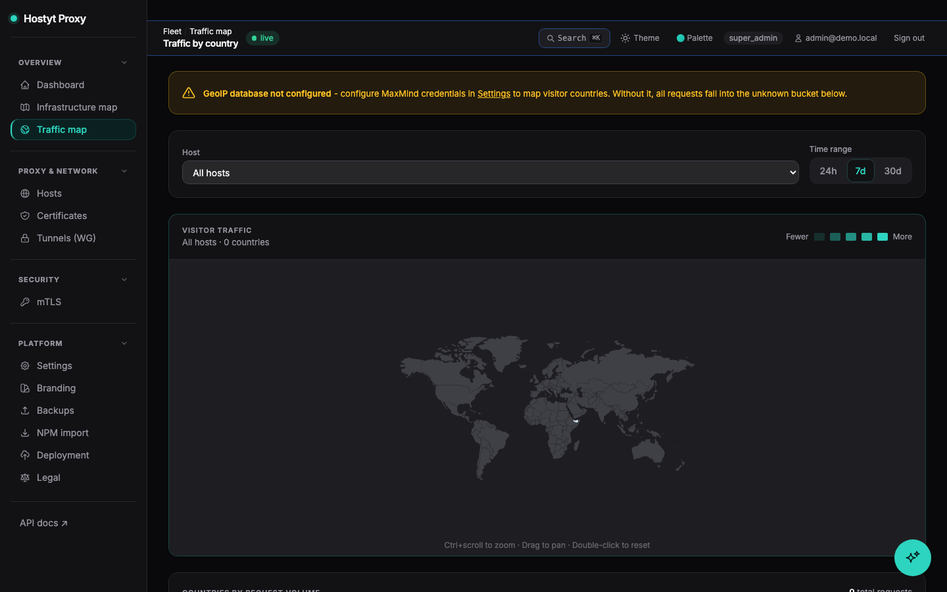Click the warning triangle in GeoIP banner
The height and width of the screenshot is (592, 947).
coord(189,93)
